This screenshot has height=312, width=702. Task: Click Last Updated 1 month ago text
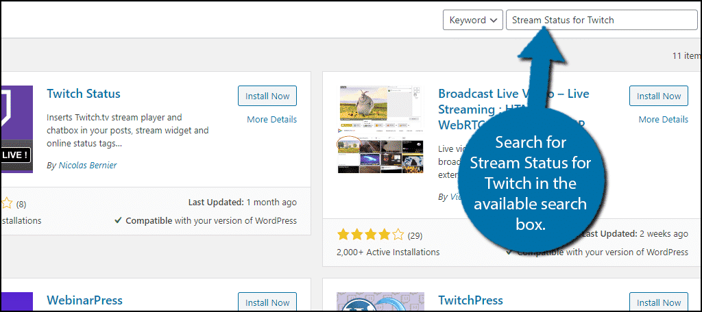point(242,203)
